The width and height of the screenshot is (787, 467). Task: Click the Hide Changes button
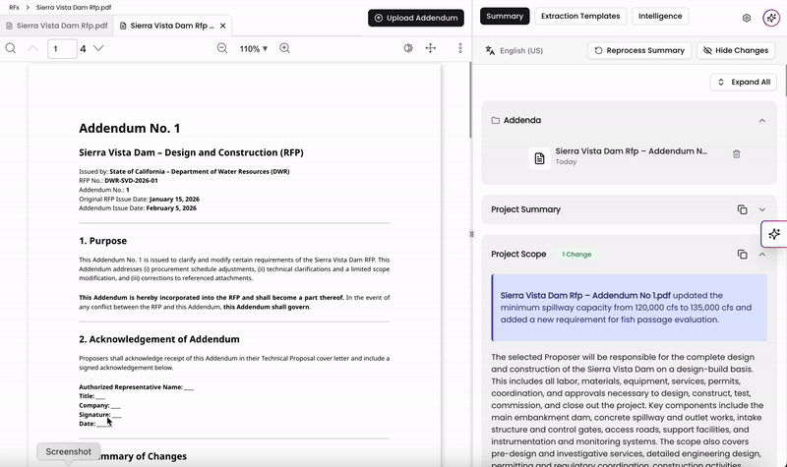[736, 50]
